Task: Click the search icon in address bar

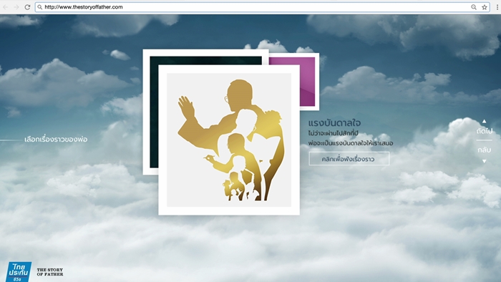Action: click(40, 7)
